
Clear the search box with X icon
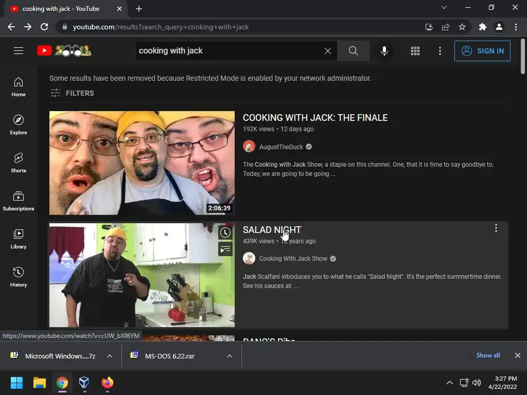point(328,51)
